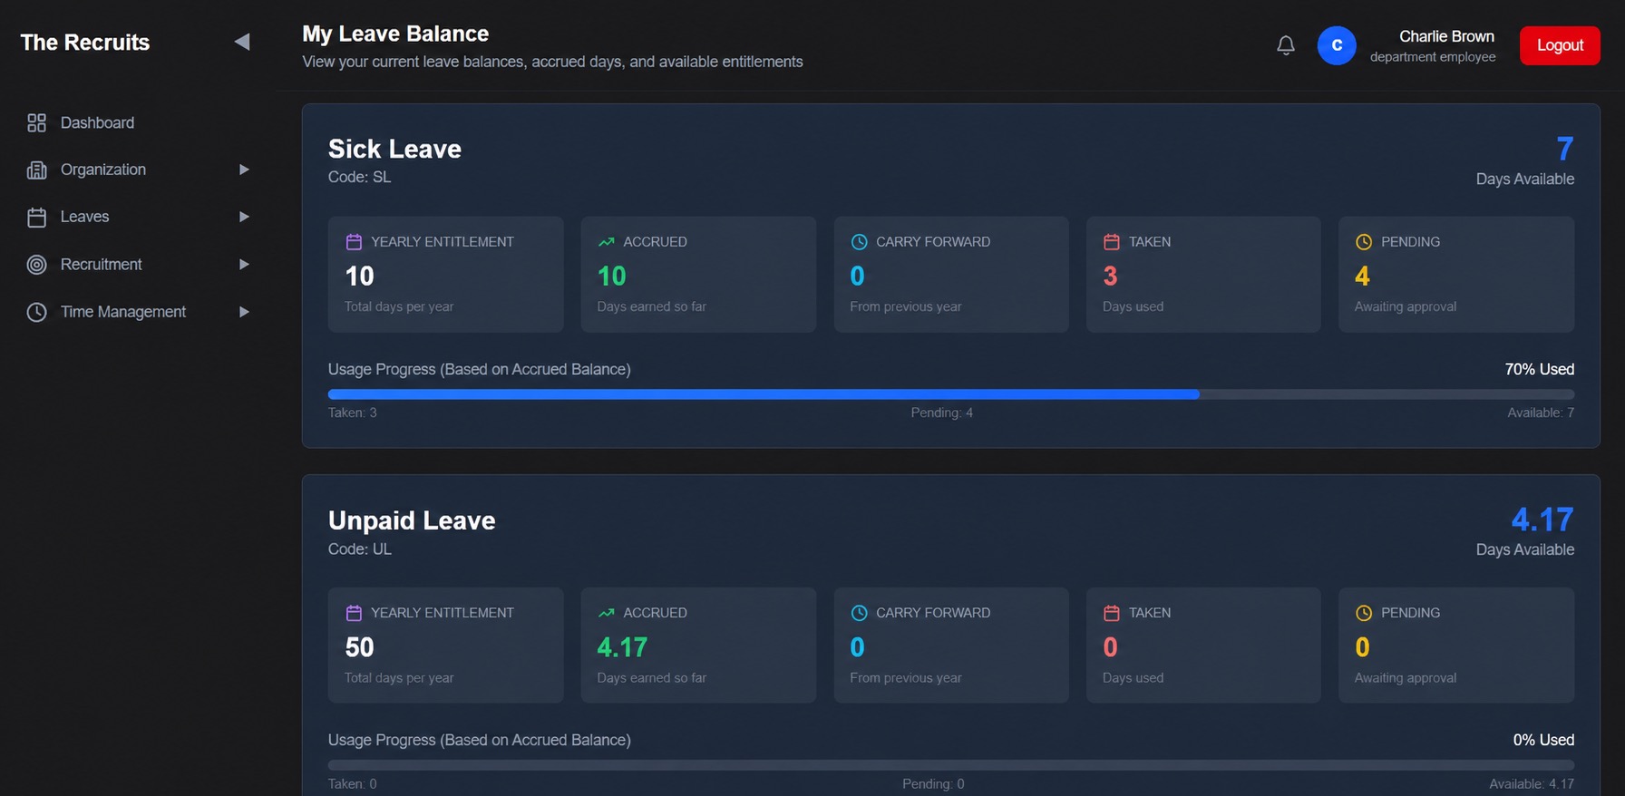Screen dimensions: 1625x796
Task: Click the Dashboard grid icon
Action: pos(36,122)
